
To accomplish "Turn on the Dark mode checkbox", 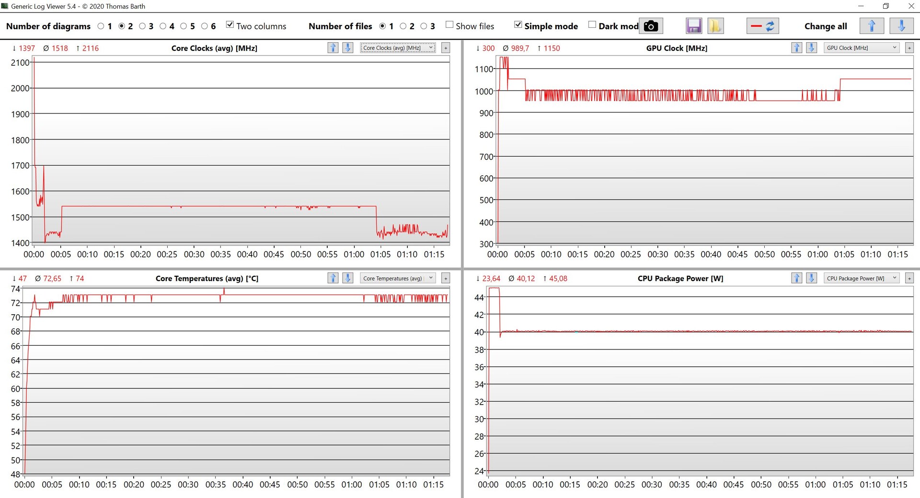I will (592, 25).
